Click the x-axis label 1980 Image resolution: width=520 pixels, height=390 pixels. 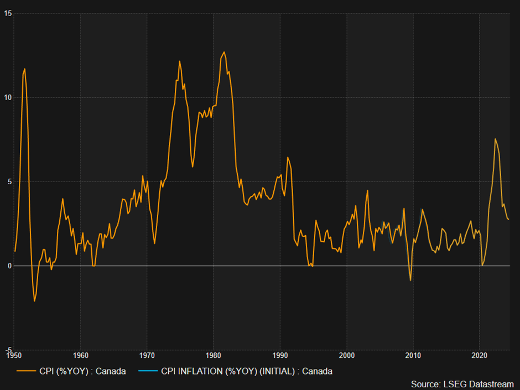pyautogui.click(x=213, y=356)
